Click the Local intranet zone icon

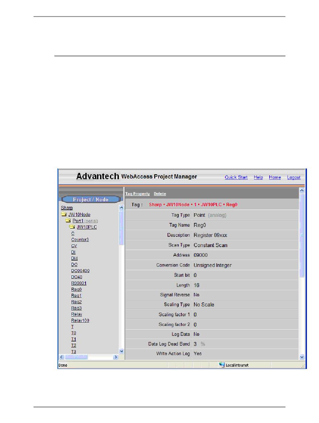[222, 365]
